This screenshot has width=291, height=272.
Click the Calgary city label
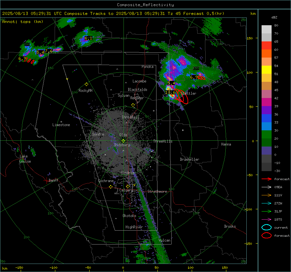click(126, 190)
